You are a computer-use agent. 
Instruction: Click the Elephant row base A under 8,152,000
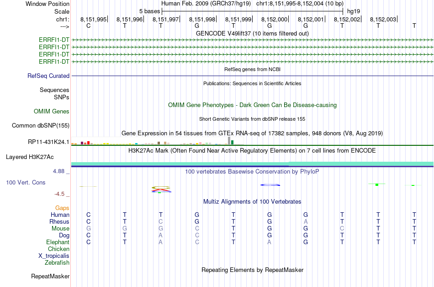[x=270, y=242]
